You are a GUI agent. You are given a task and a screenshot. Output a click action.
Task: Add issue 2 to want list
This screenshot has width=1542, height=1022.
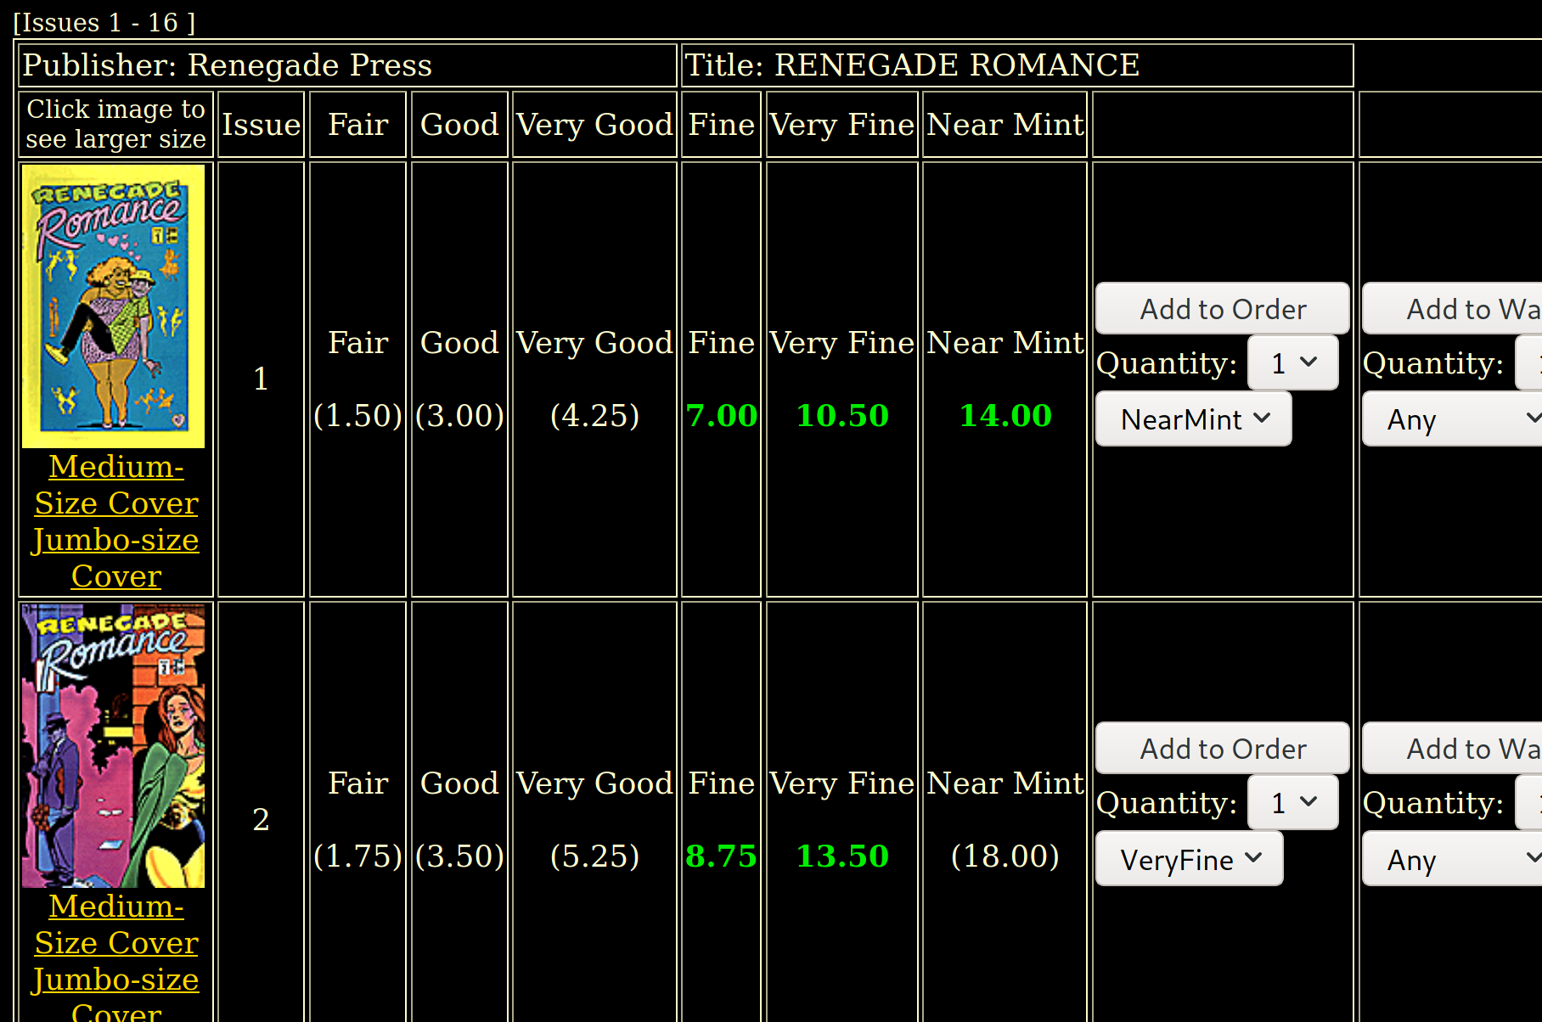[x=1452, y=749]
